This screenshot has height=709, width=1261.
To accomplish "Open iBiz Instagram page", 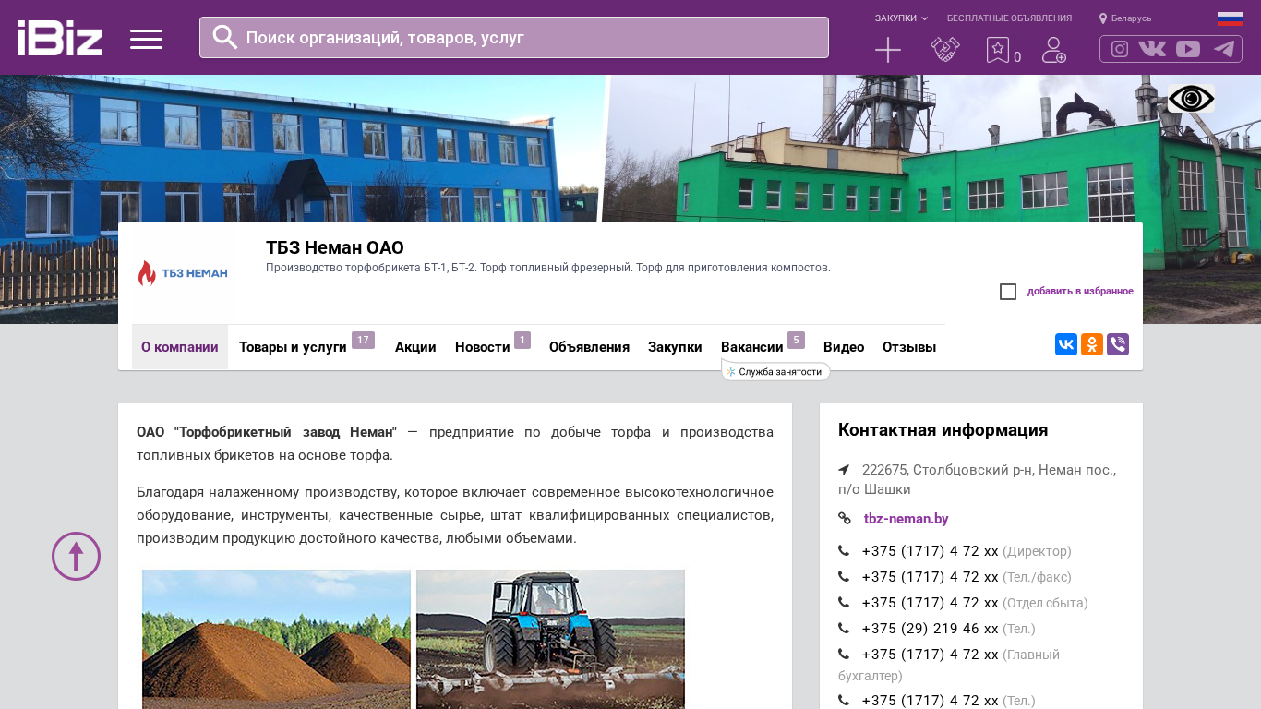I will (1120, 49).
